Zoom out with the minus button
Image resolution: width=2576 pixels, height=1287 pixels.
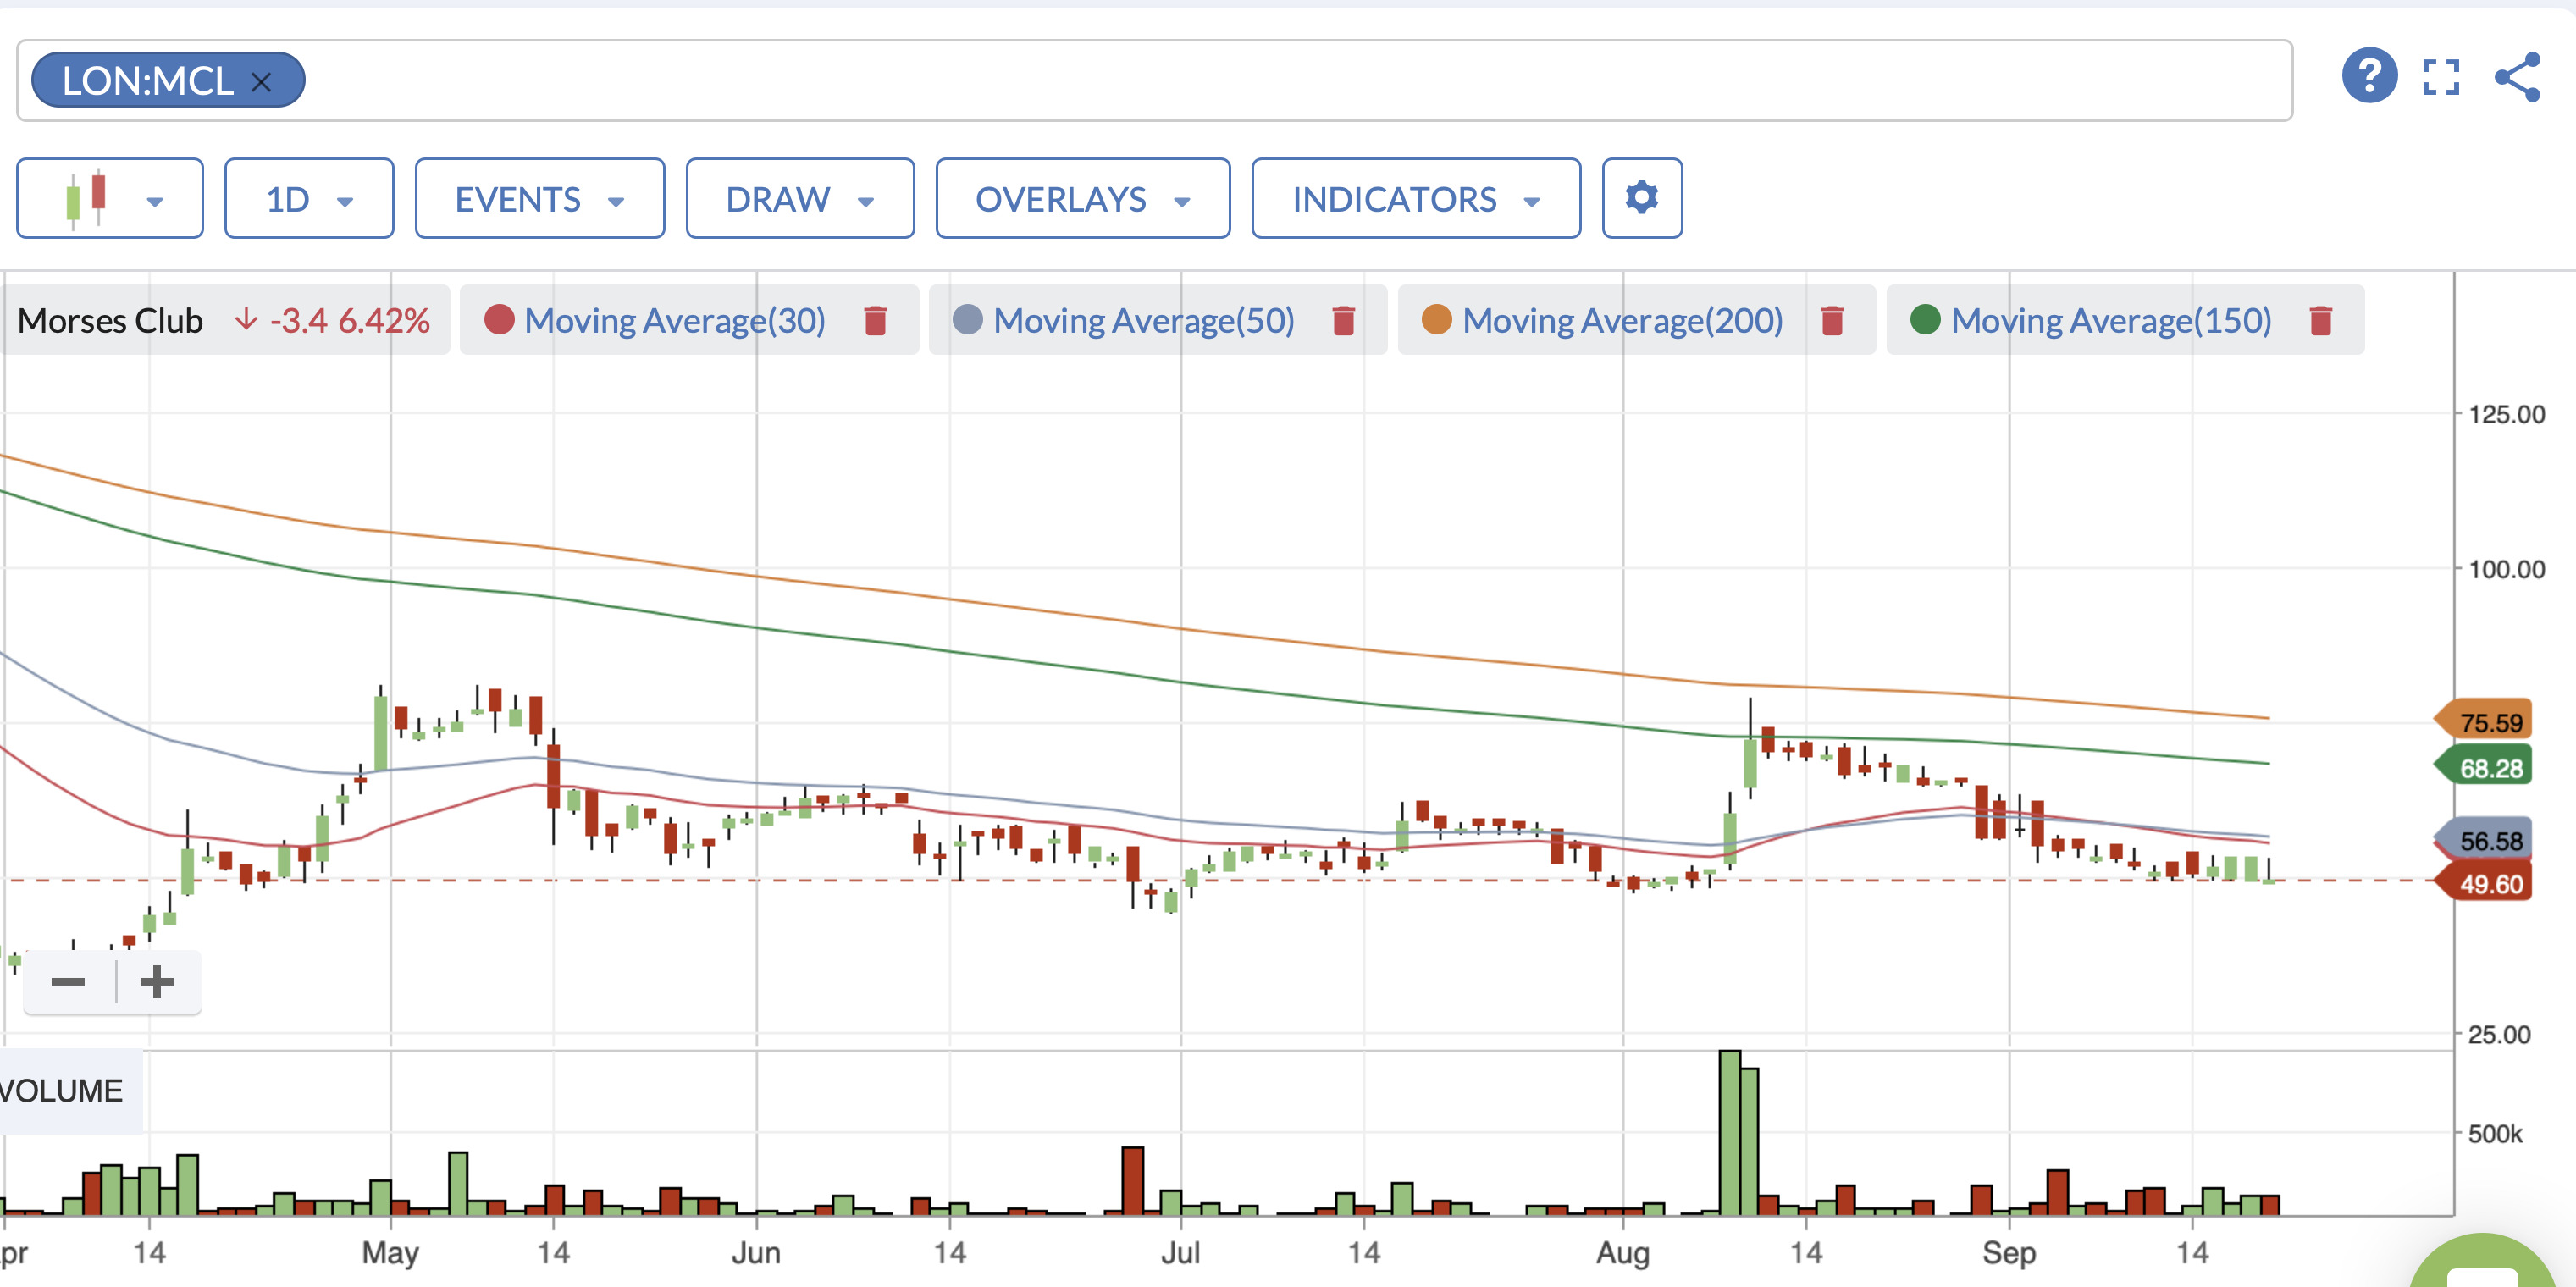[68, 982]
